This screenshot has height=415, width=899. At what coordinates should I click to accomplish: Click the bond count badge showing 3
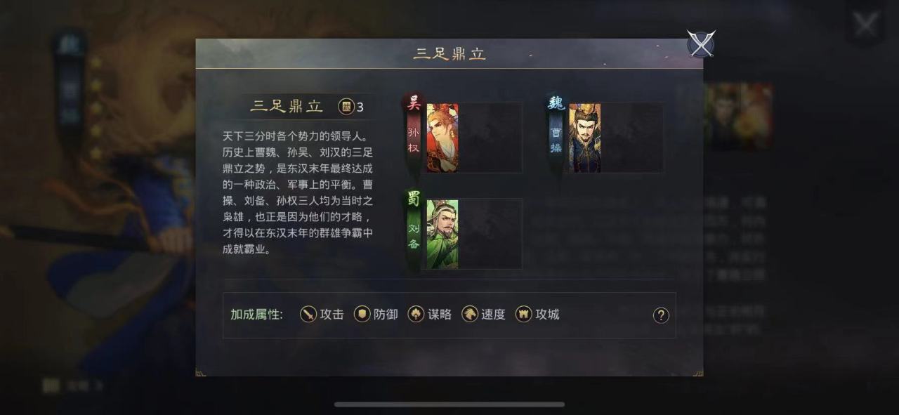point(351,107)
